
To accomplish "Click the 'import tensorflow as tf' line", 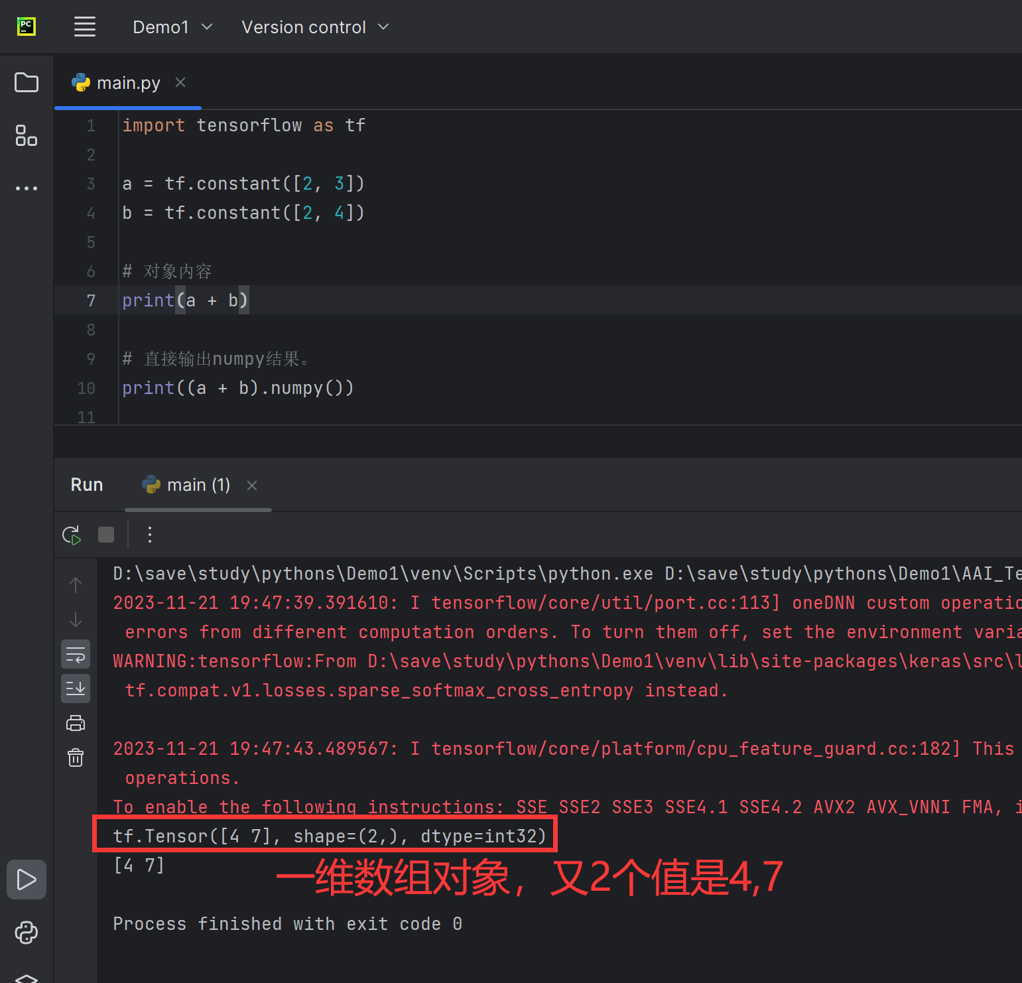I will pyautogui.click(x=244, y=125).
